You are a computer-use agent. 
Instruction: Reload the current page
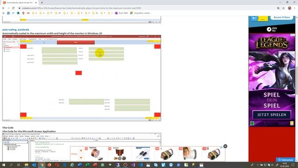pyautogui.click(x=14, y=8)
